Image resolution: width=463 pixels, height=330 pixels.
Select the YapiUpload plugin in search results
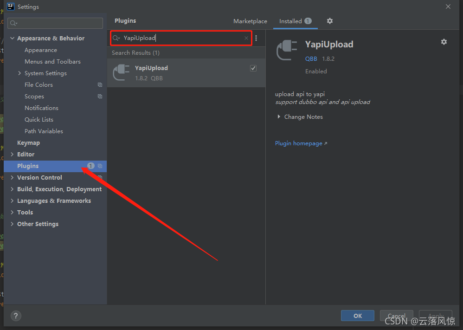click(186, 73)
